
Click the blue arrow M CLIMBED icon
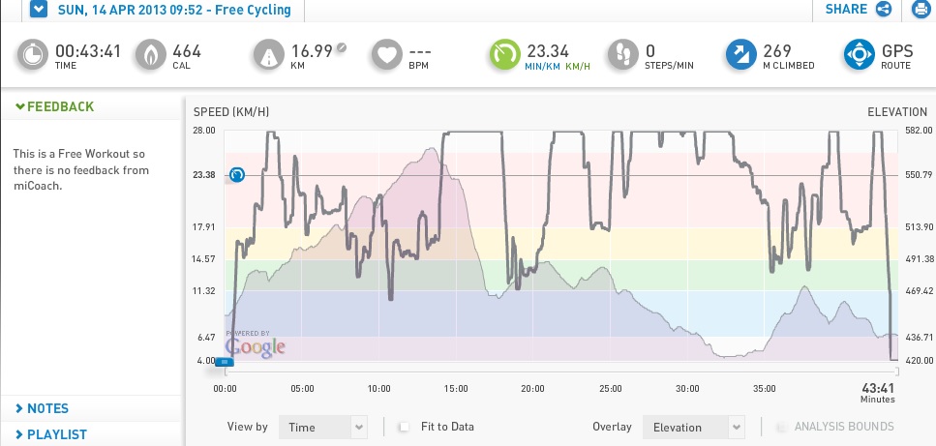click(740, 55)
